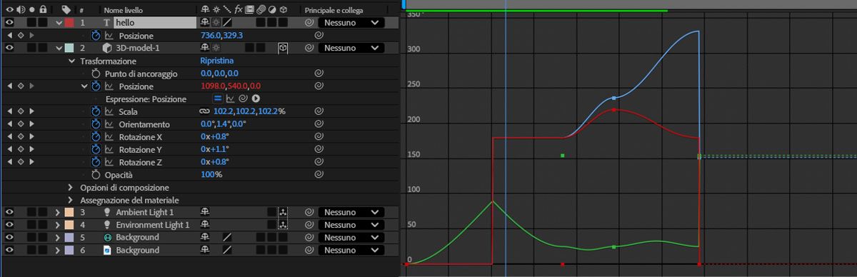The height and width of the screenshot is (277, 857).
Task: Include Scala in graph editor set
Action: (x=109, y=111)
